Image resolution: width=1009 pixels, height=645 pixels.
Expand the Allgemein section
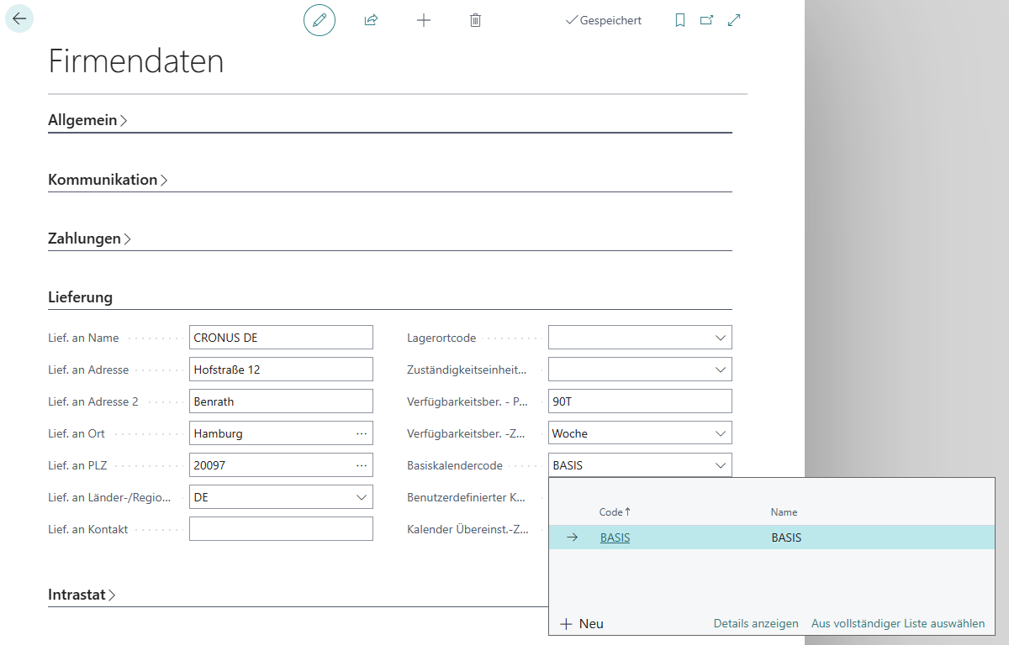[87, 120]
